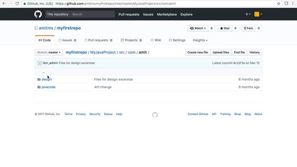
Task: Fork the myfirstrepo repository
Action: (248, 28)
